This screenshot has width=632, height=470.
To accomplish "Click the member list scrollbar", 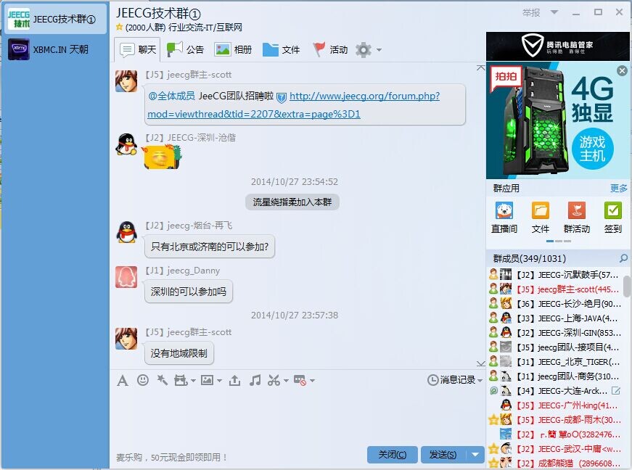I will click(627, 286).
